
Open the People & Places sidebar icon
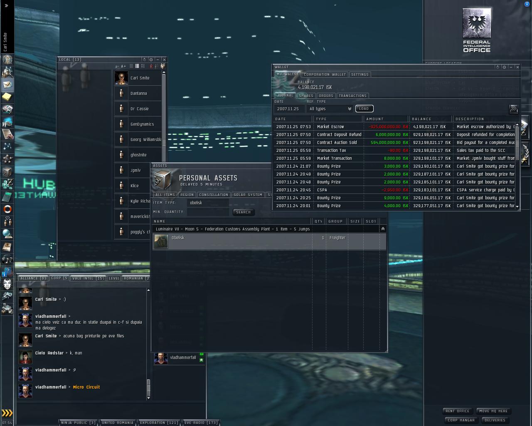coord(7,72)
